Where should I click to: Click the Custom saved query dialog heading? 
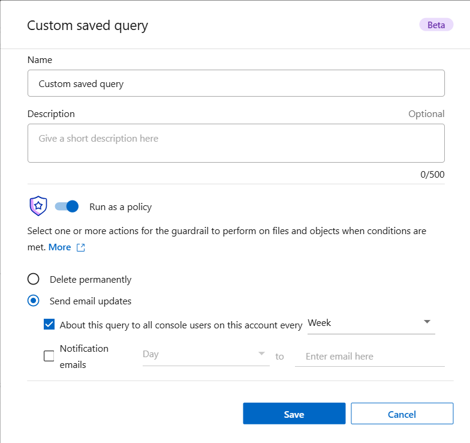tap(88, 25)
